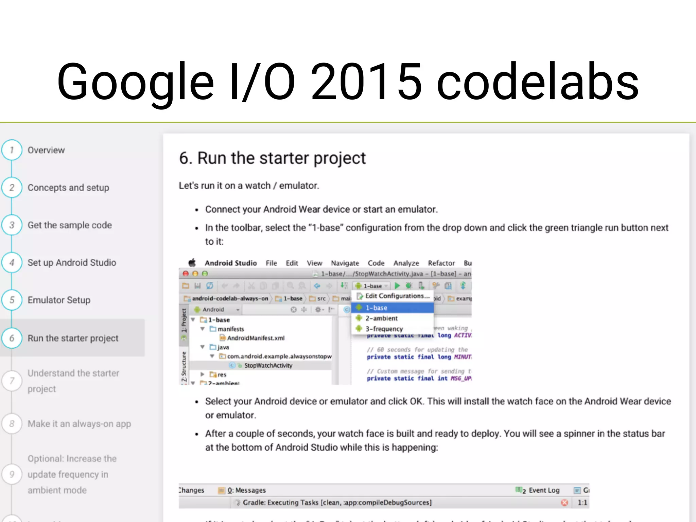The width and height of the screenshot is (696, 522).
Task: Click the Undo arrow icon
Action: click(x=224, y=286)
